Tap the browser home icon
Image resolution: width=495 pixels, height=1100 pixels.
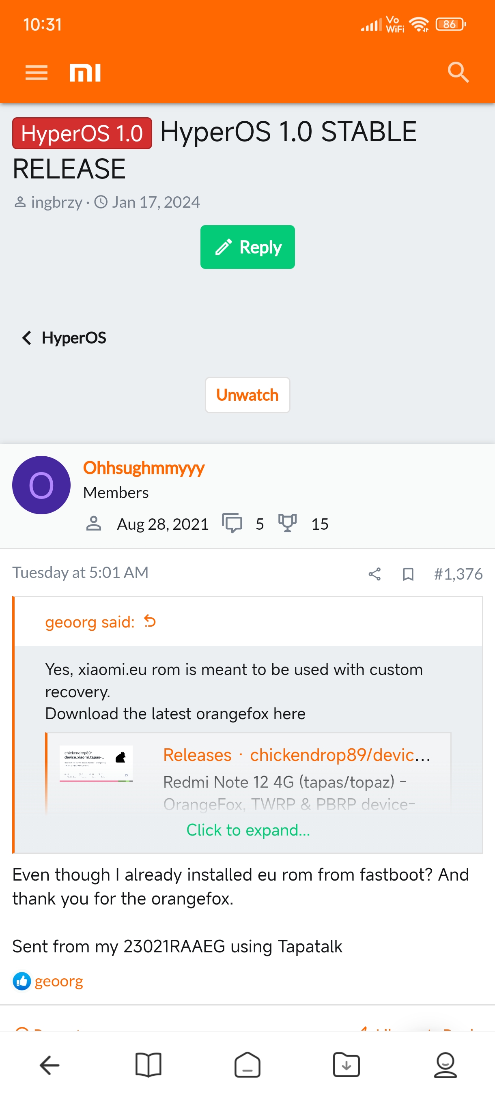click(x=247, y=1066)
